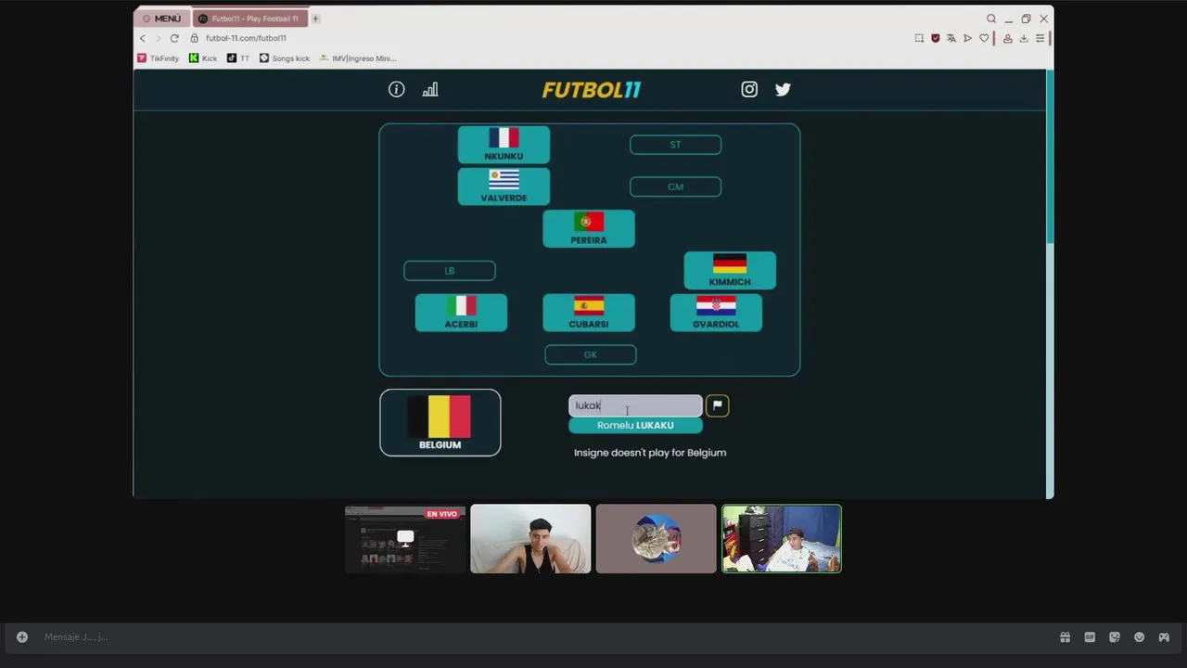The width and height of the screenshot is (1187, 668).
Task: Click the Belgium country card
Action: click(440, 422)
